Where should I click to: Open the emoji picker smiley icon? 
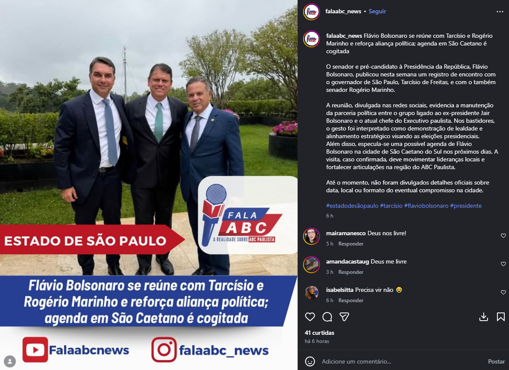[x=310, y=361]
